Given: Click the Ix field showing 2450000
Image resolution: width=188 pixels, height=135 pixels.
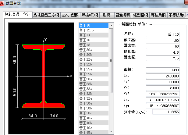Looking at the screenshot, I should click(x=163, y=76).
